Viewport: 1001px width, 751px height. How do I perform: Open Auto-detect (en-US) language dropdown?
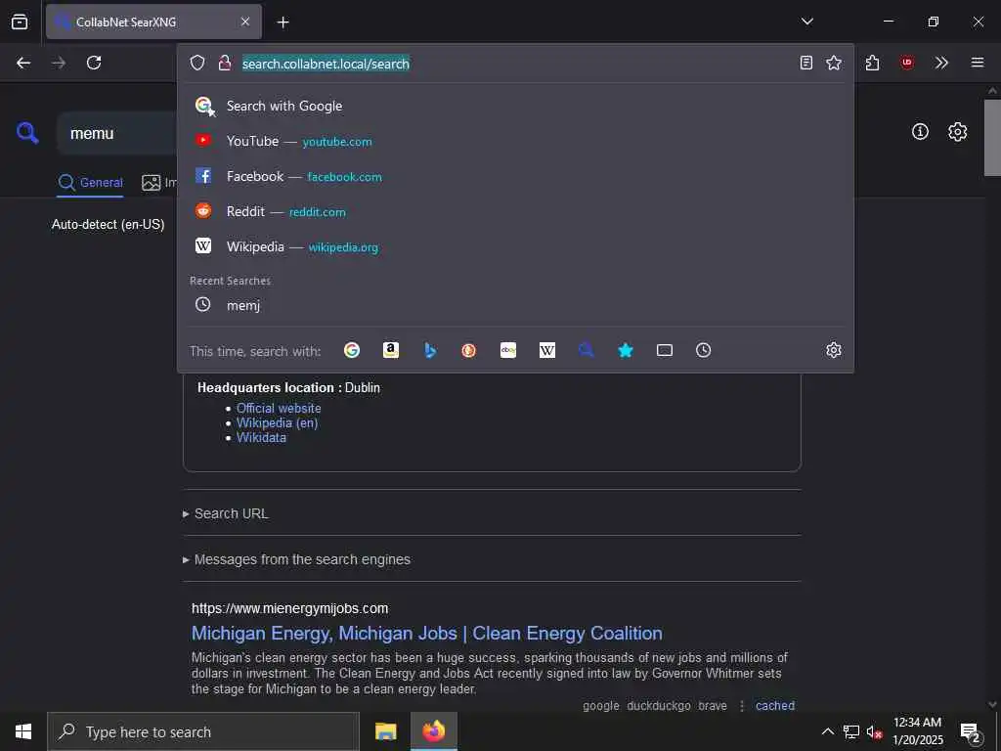pyautogui.click(x=108, y=224)
